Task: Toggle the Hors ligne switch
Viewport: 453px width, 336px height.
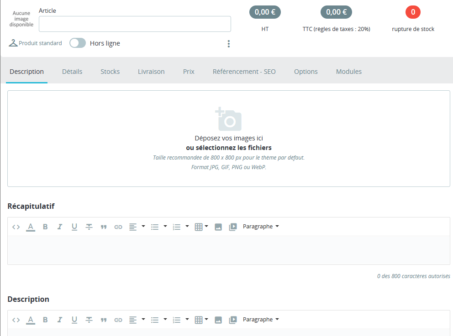Action: coord(78,43)
